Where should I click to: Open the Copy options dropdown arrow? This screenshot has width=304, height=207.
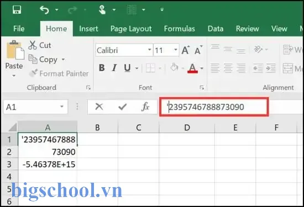coord(63,60)
